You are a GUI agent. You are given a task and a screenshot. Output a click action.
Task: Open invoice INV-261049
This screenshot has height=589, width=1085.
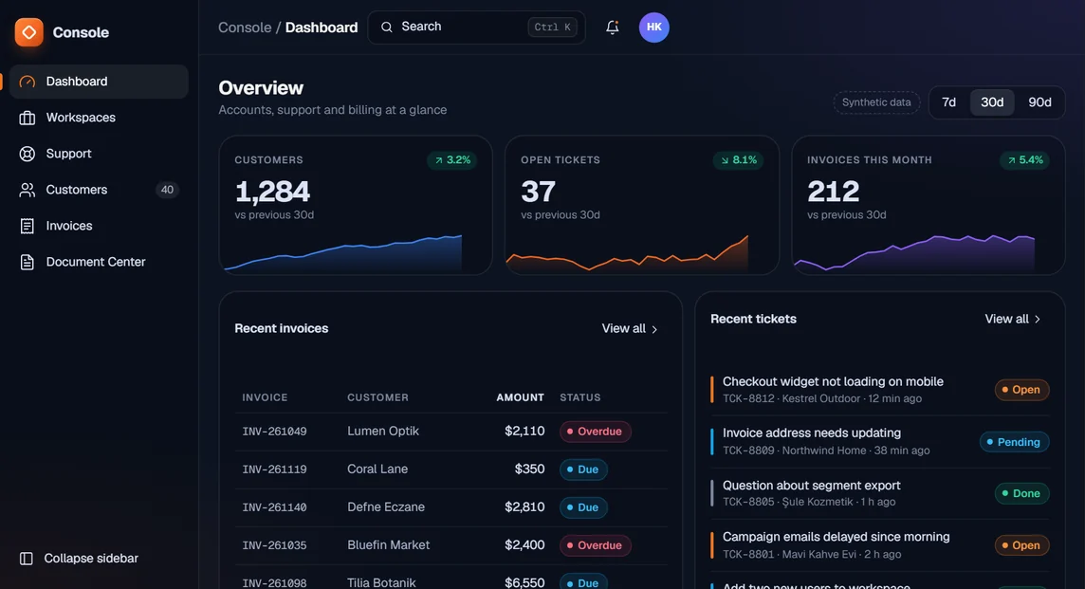click(275, 432)
